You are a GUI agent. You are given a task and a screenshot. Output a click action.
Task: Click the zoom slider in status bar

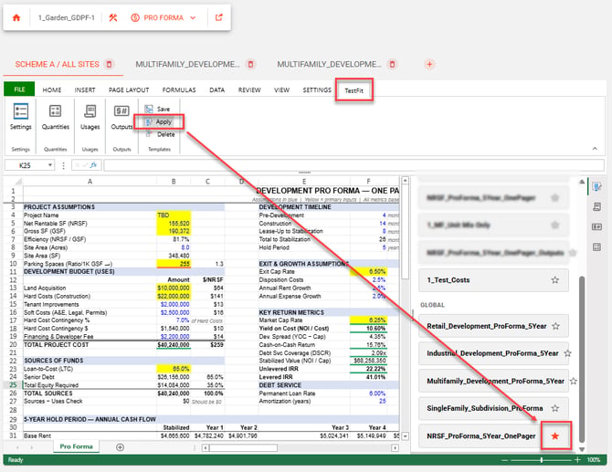pyautogui.click(x=542, y=460)
